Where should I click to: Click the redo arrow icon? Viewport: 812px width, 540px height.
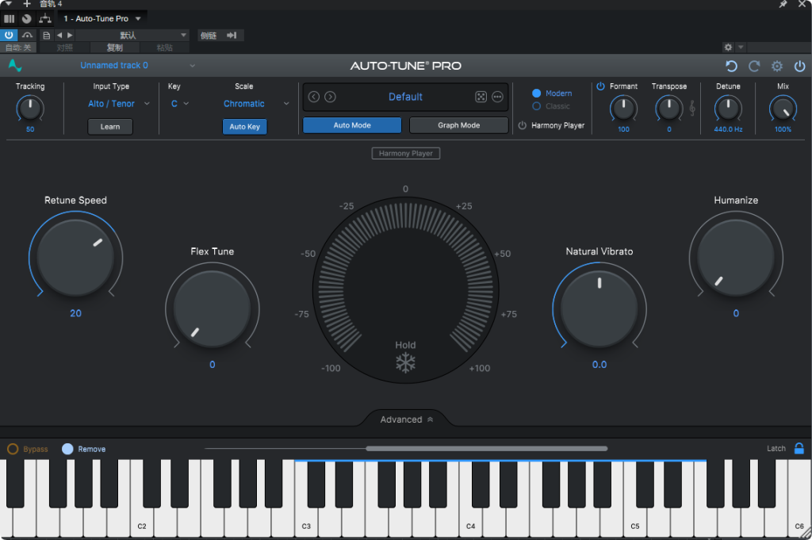pos(754,67)
